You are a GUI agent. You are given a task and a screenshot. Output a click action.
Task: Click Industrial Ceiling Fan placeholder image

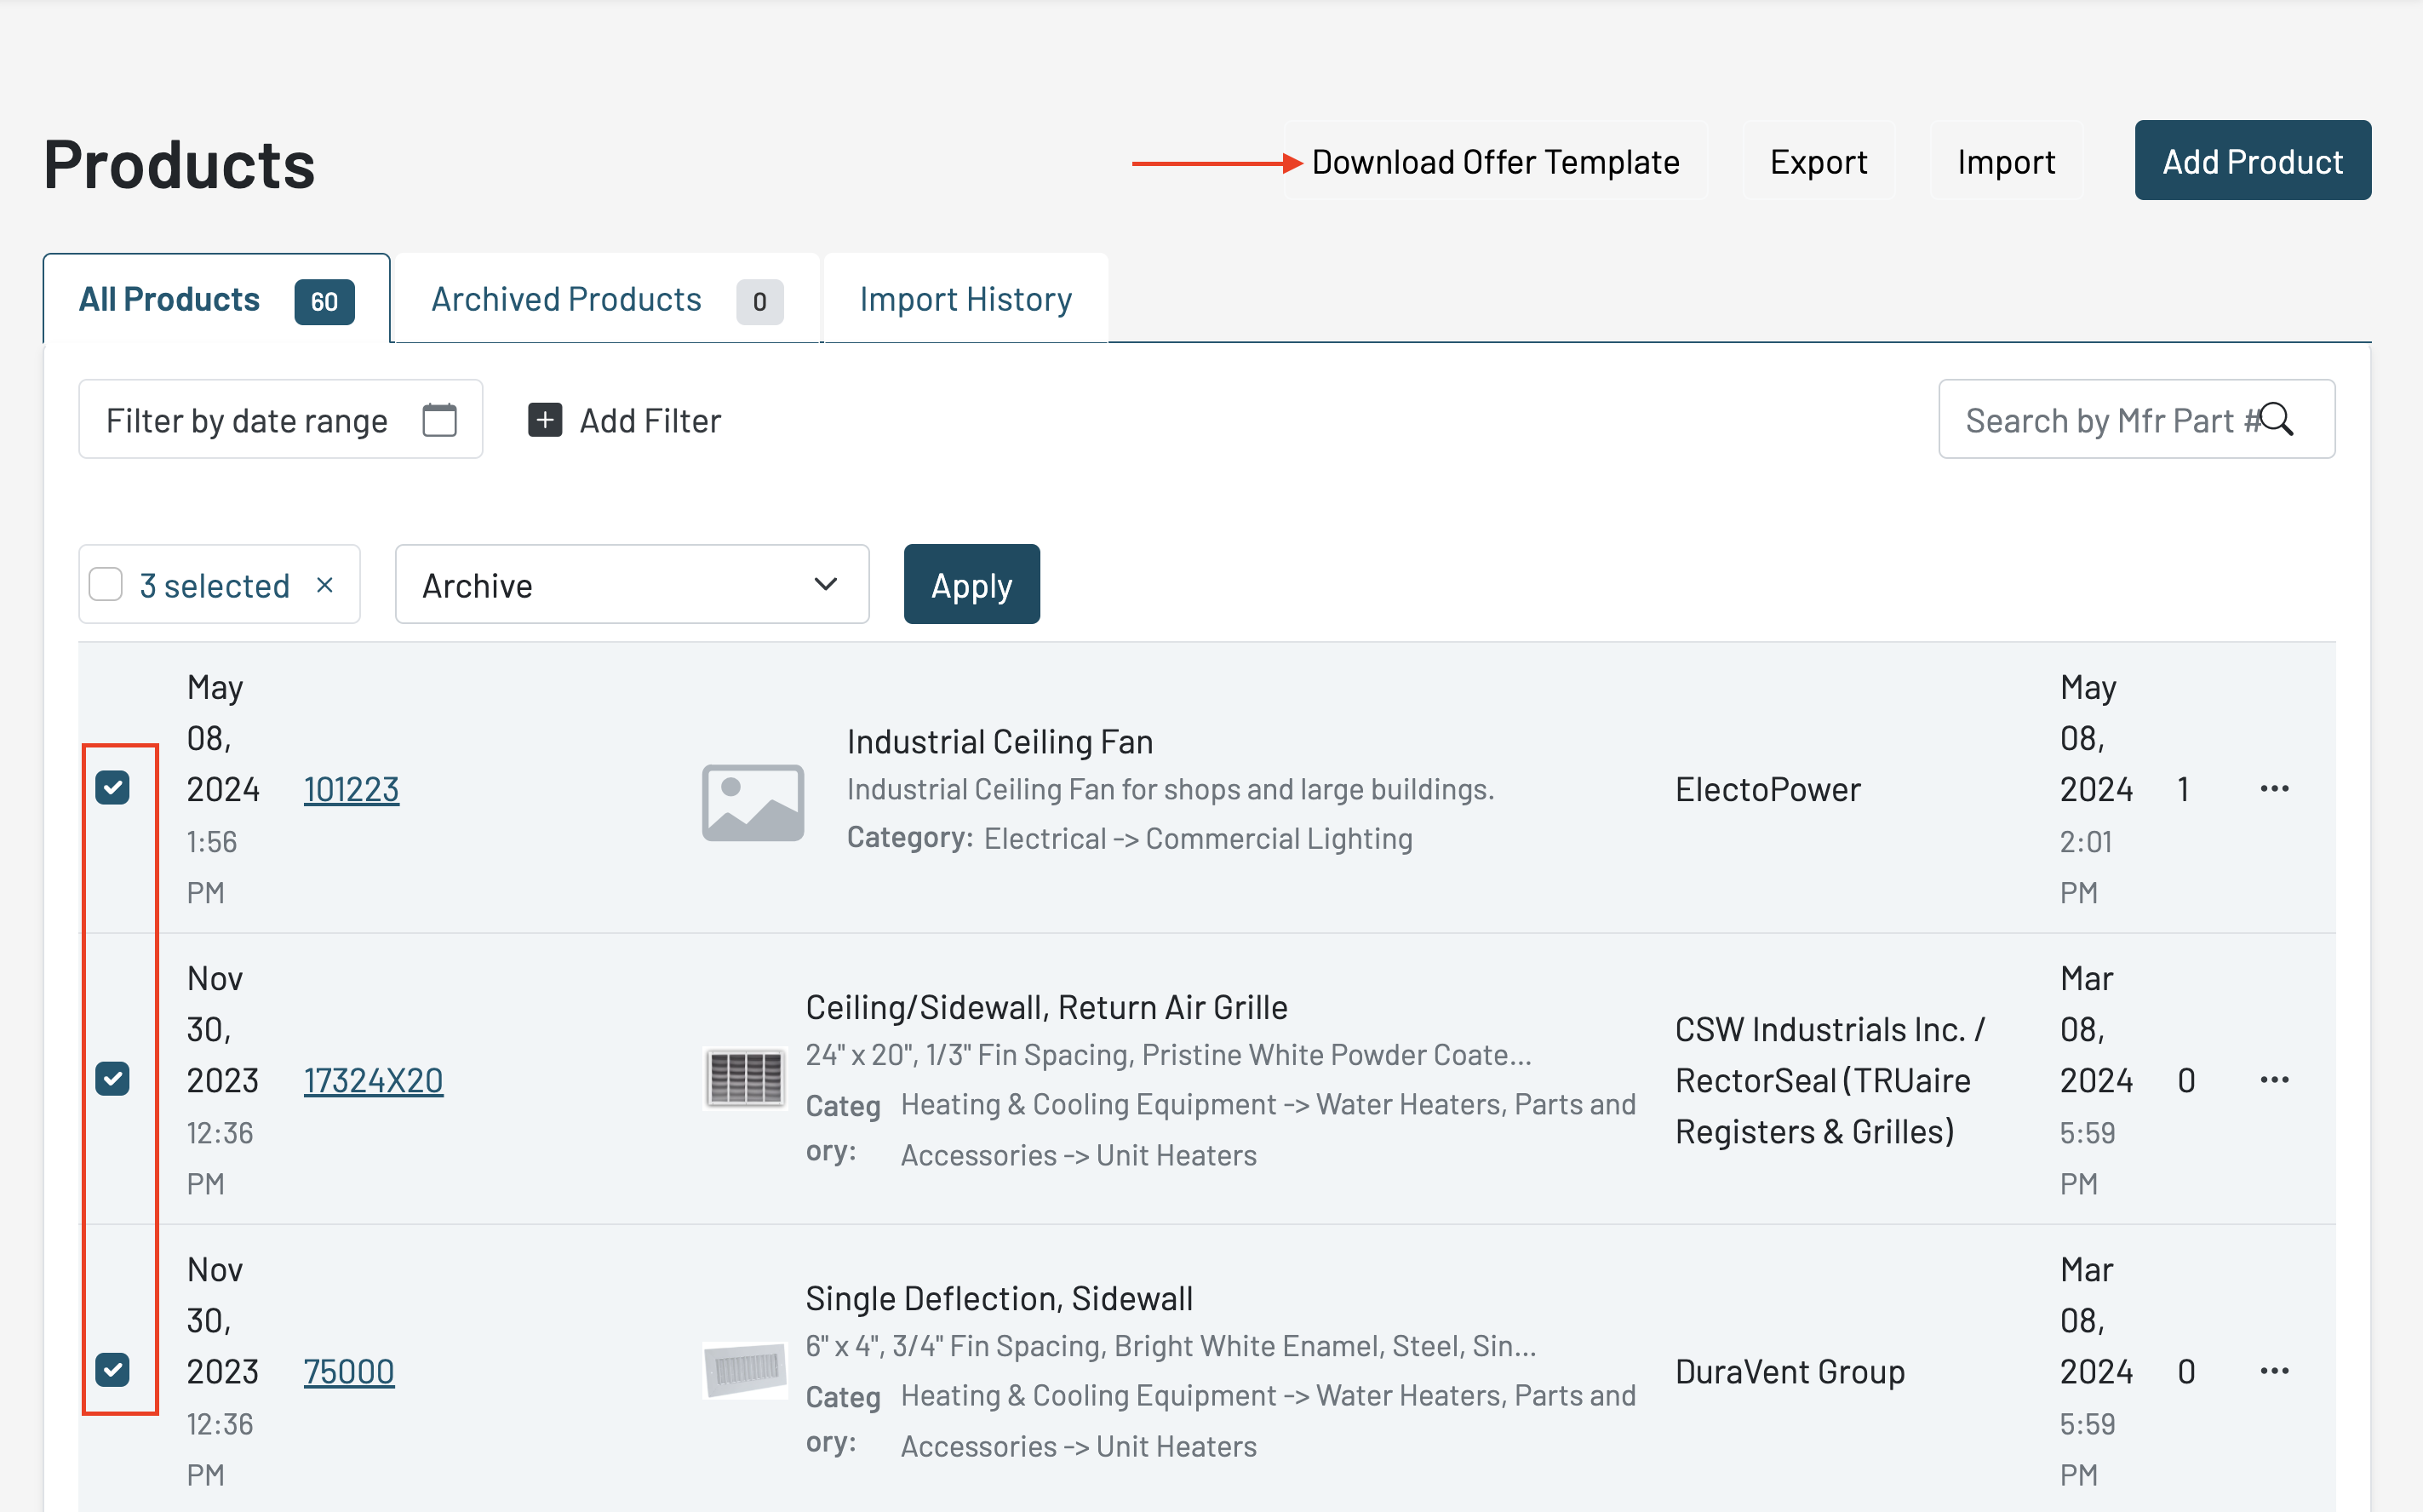(x=752, y=803)
